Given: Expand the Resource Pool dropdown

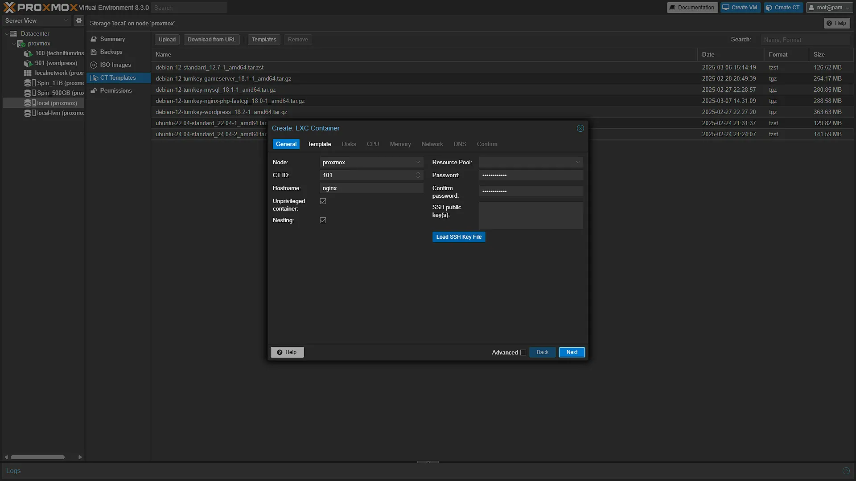Looking at the screenshot, I should pyautogui.click(x=531, y=163).
